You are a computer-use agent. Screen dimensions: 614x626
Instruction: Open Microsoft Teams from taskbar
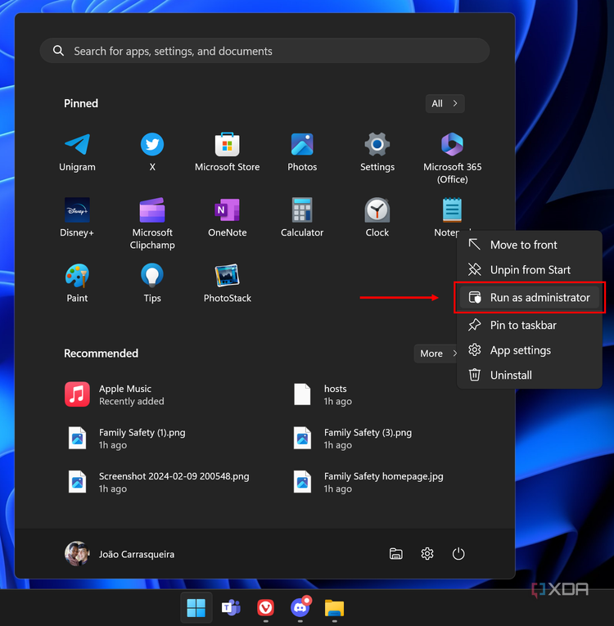(231, 608)
